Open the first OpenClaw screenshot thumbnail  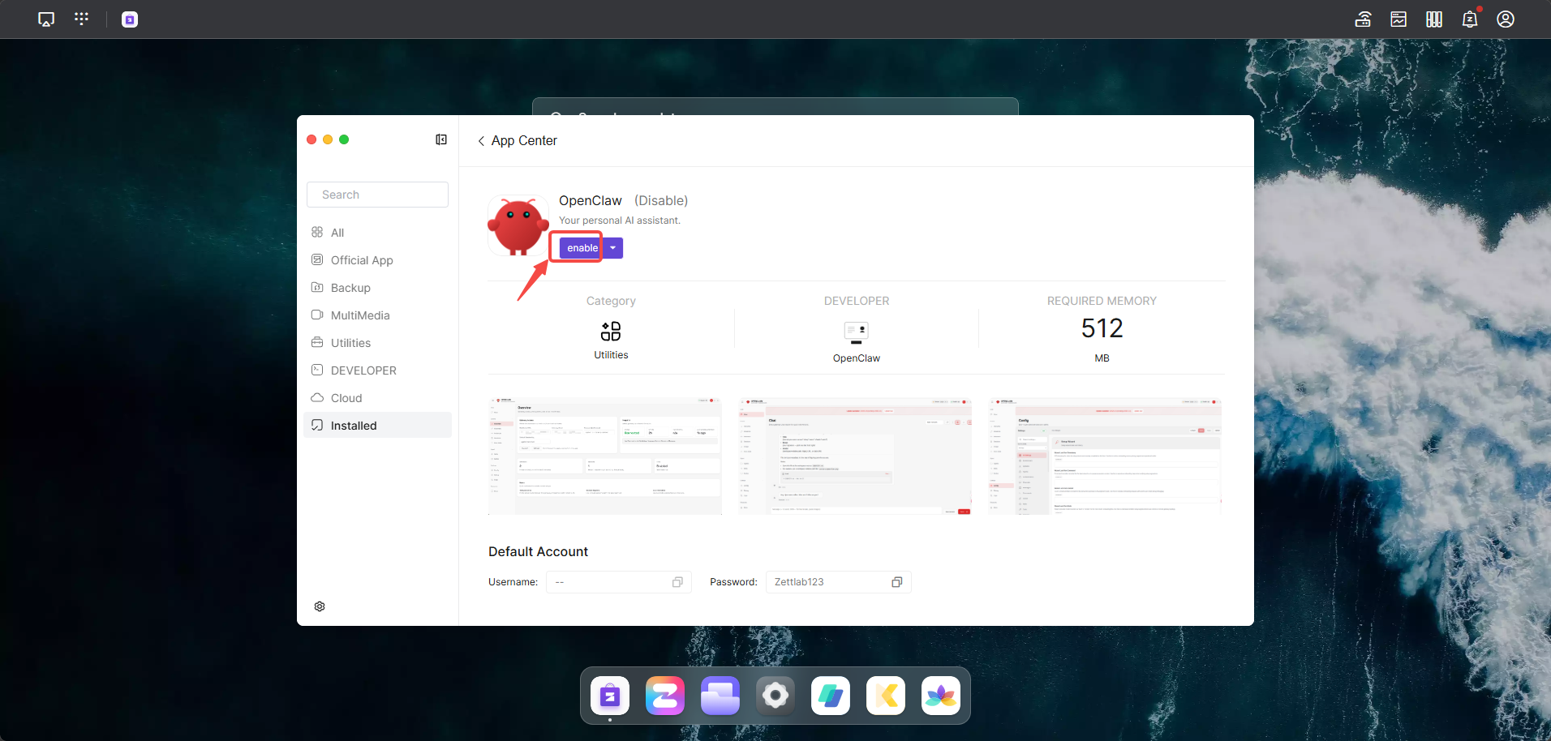(x=604, y=456)
